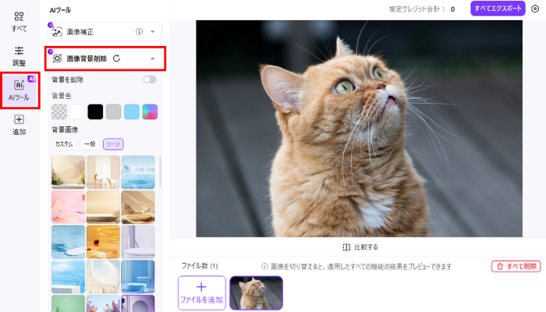Select the warm yellow gift box background
Image resolution: width=546 pixels, height=312 pixels.
[103, 242]
